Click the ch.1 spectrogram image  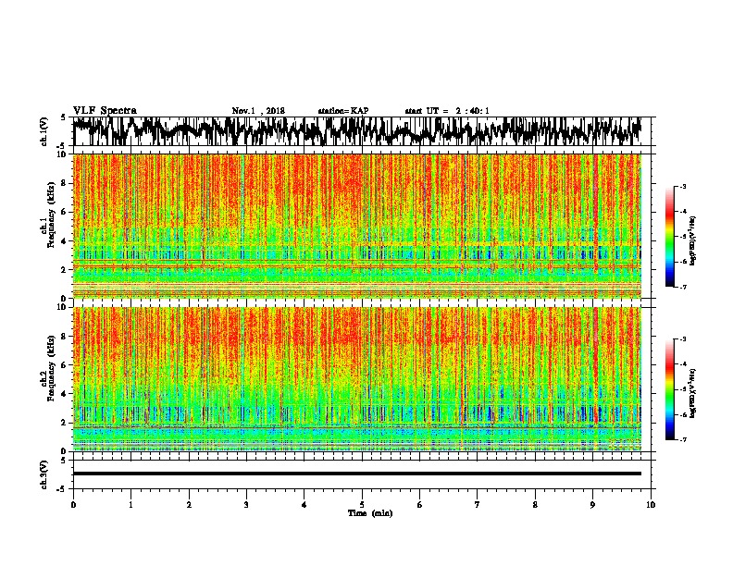pos(356,226)
